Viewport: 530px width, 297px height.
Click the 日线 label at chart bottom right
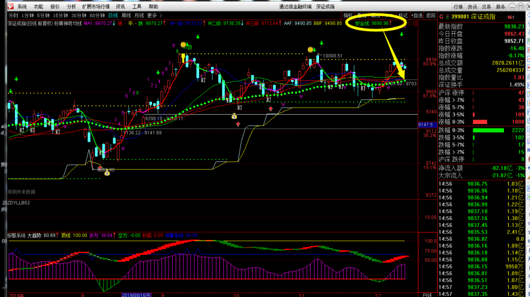click(427, 295)
